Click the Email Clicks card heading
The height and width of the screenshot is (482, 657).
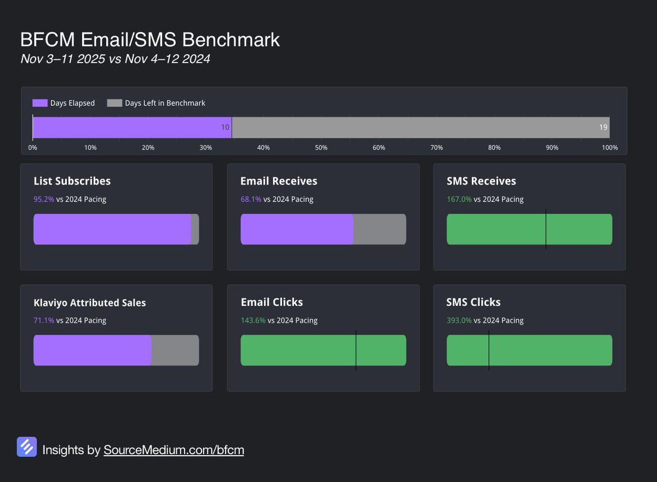pyautogui.click(x=272, y=302)
